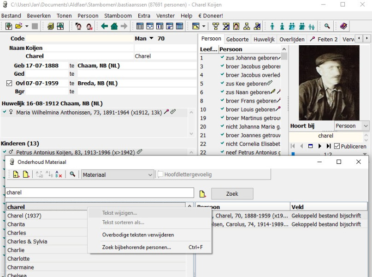This screenshot has height=277, width=372.
Task: Click the green home arrow icon
Action: click(x=114, y=27)
